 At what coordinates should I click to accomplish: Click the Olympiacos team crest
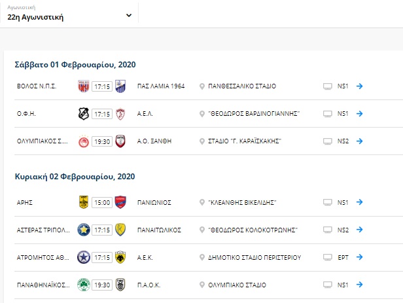coord(83,141)
